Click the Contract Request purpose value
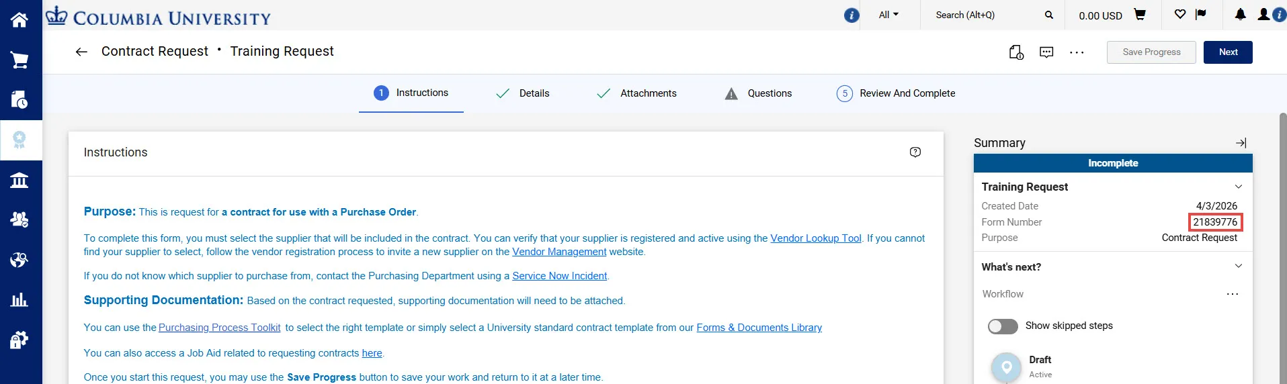 point(1199,238)
